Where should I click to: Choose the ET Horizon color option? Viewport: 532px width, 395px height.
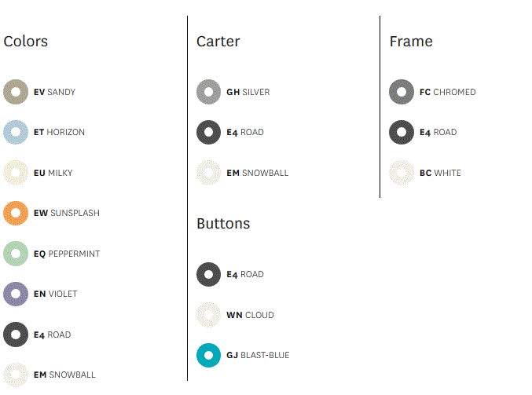tap(16, 133)
